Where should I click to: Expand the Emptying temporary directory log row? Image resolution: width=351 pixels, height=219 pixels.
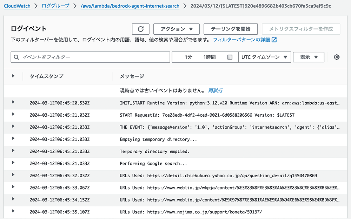(13, 138)
